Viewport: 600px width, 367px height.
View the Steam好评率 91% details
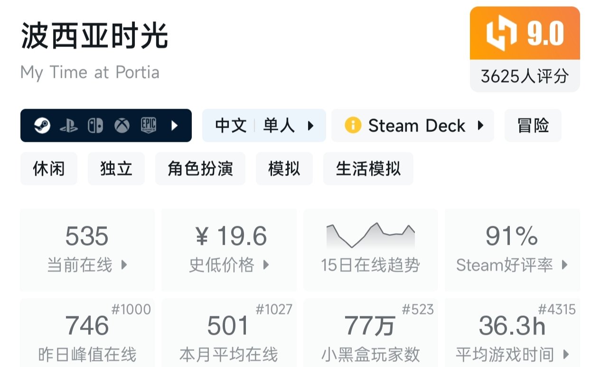(x=512, y=249)
